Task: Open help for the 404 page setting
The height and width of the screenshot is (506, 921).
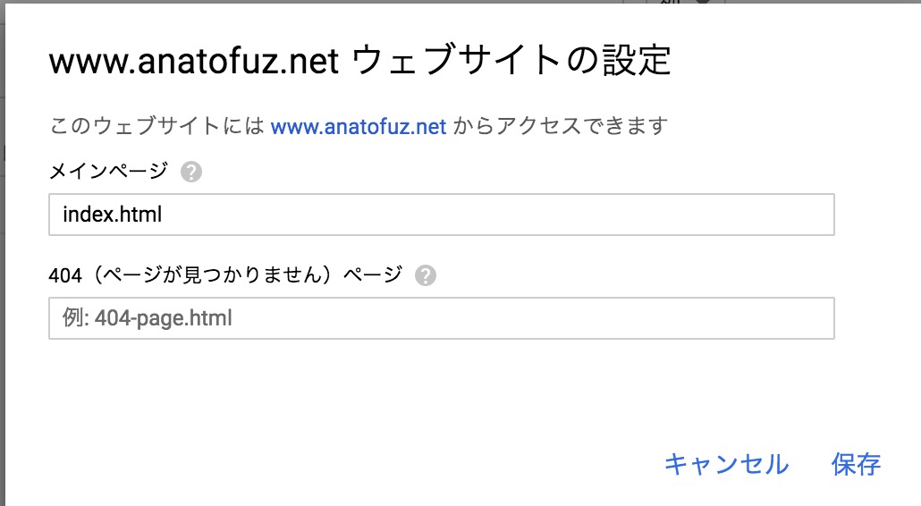Action: [427, 275]
